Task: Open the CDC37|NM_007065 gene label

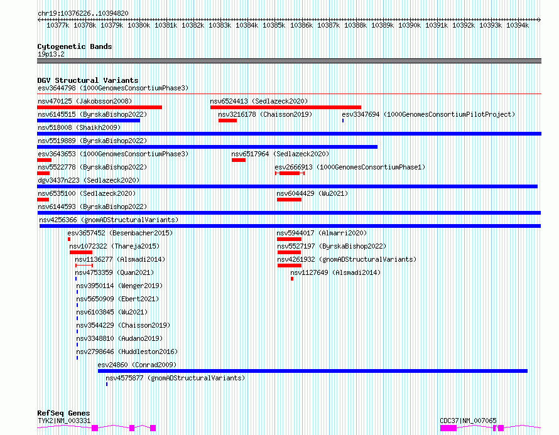Action: coord(468,421)
